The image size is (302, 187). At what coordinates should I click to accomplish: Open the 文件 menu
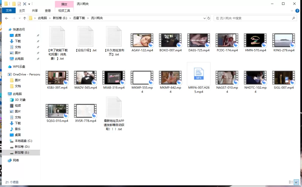point(8,11)
